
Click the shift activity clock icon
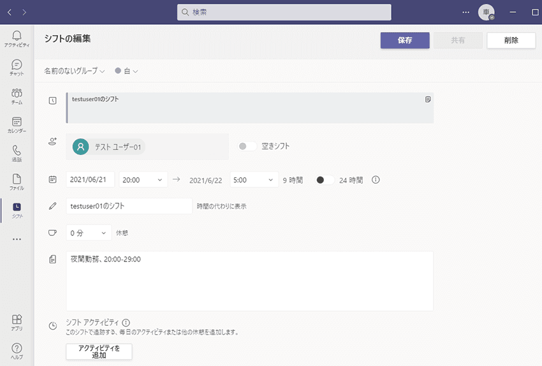(52, 326)
